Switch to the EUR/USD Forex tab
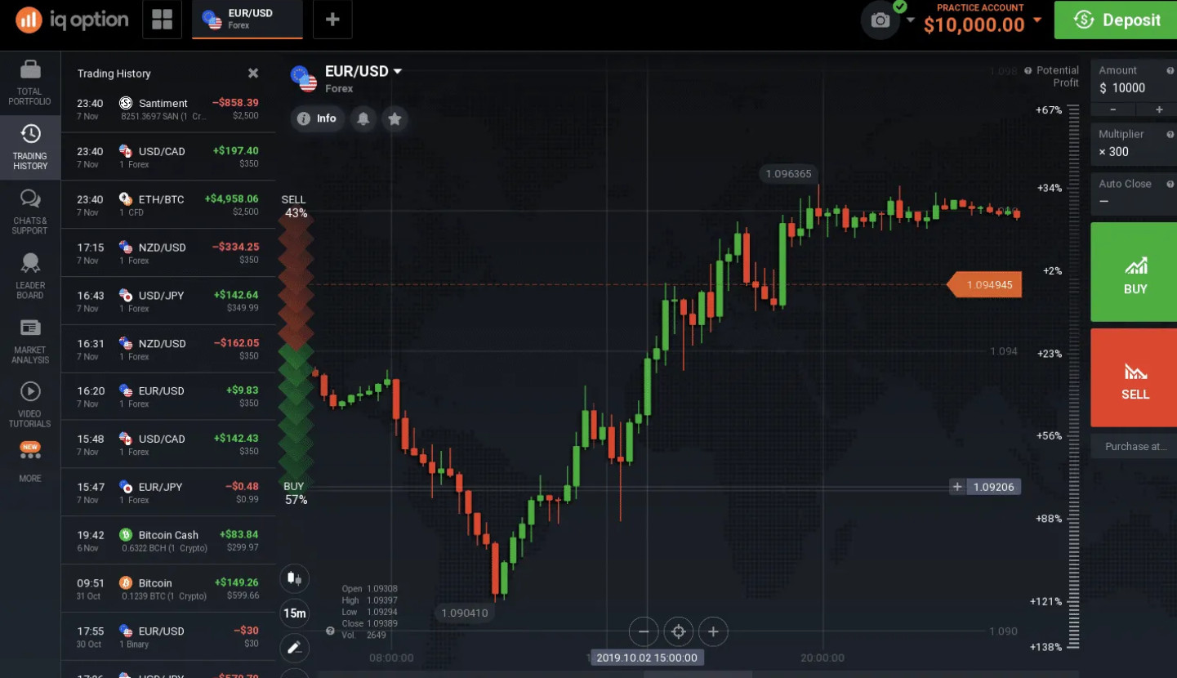This screenshot has width=1177, height=678. click(247, 20)
